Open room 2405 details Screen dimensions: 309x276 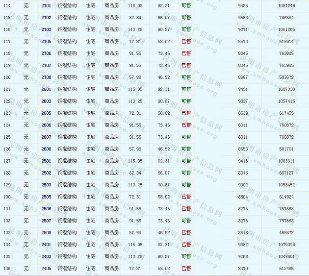click(46, 268)
